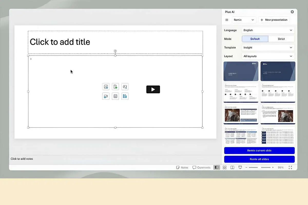
Task: Switch to Normal view icon
Action: [x=217, y=167]
